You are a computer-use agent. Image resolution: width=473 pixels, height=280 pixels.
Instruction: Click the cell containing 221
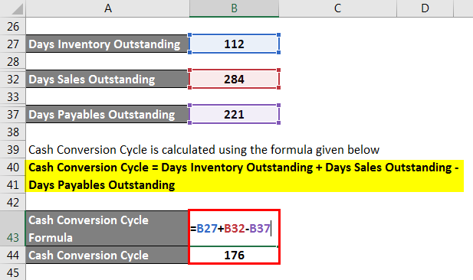click(234, 115)
